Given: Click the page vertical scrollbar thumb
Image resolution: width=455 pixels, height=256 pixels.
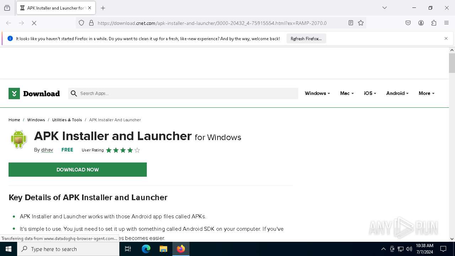Looking at the screenshot, I should tap(452, 63).
